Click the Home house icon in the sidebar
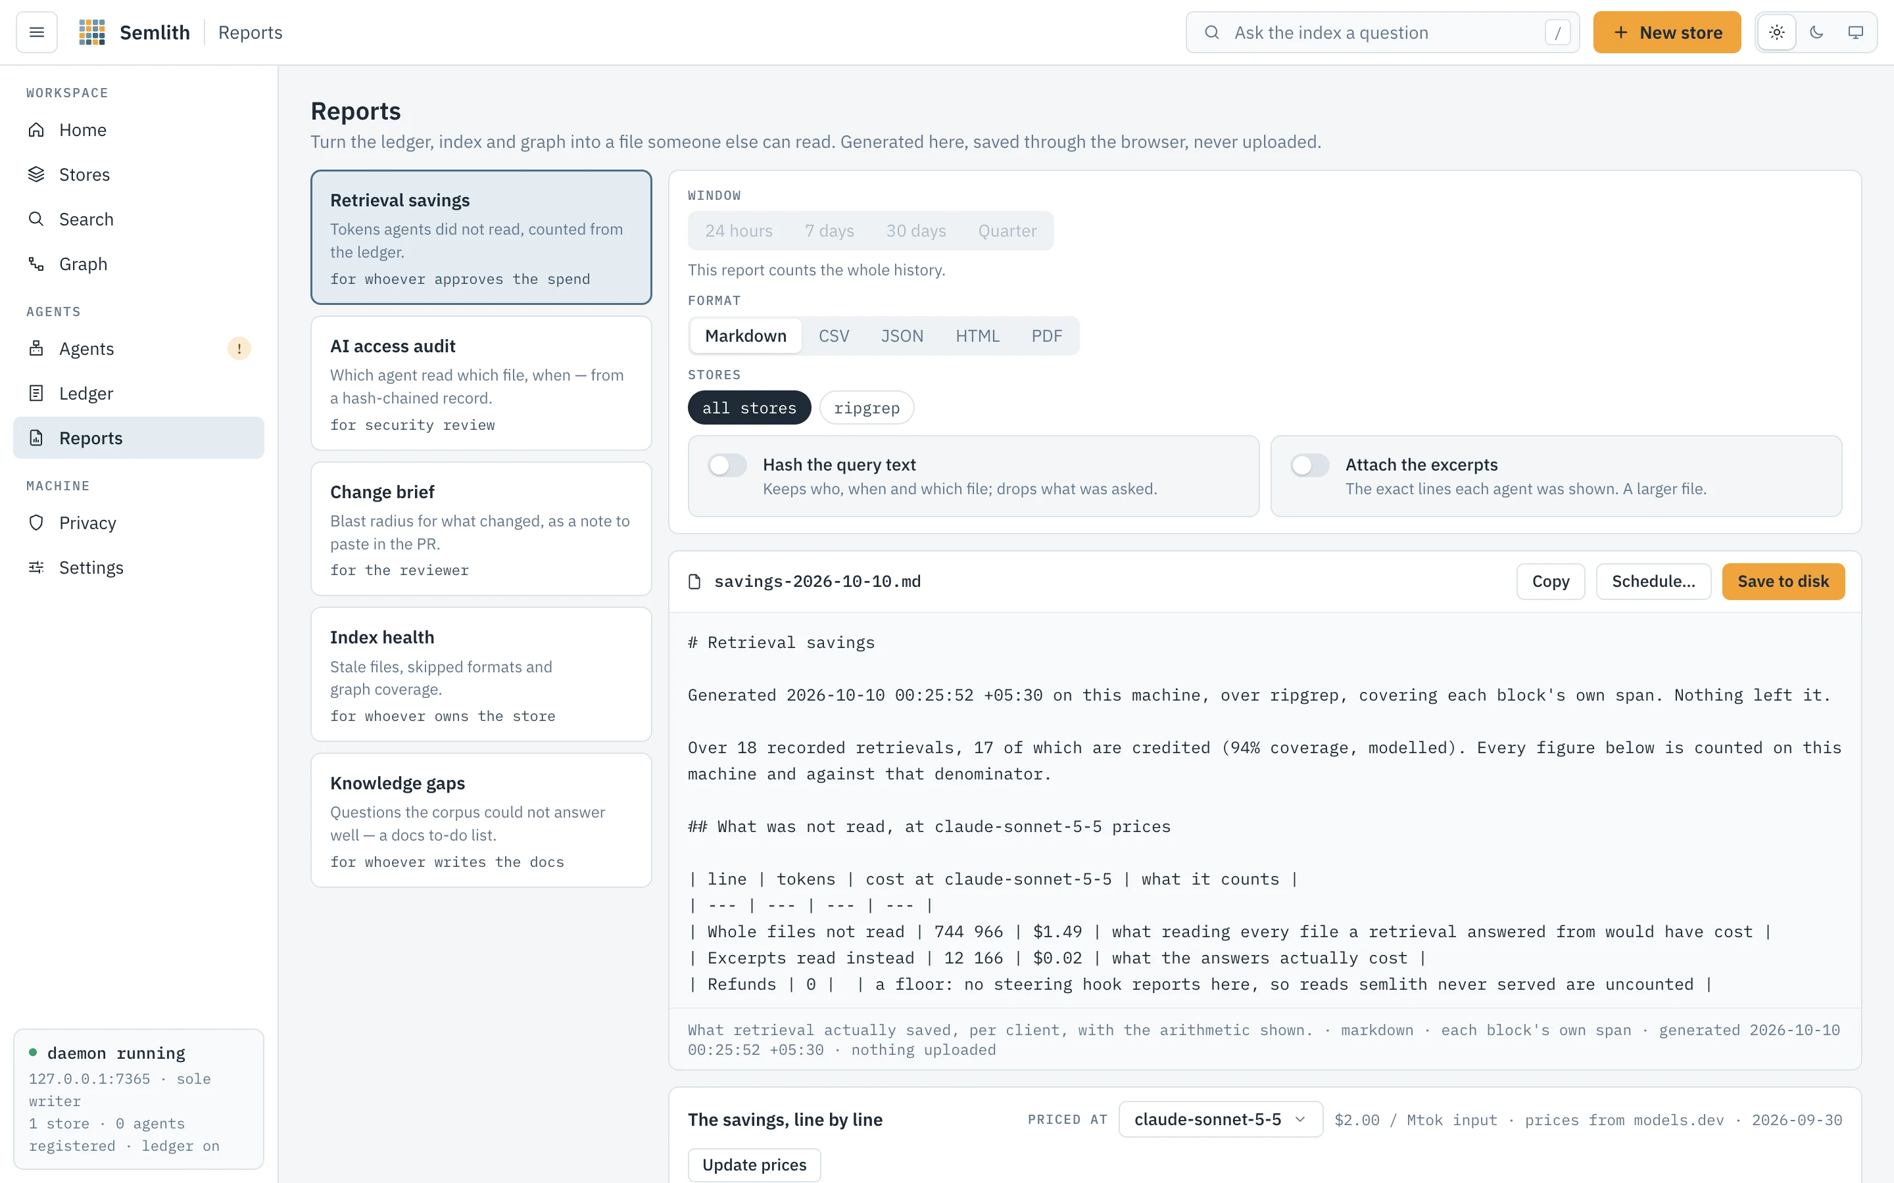 (36, 130)
